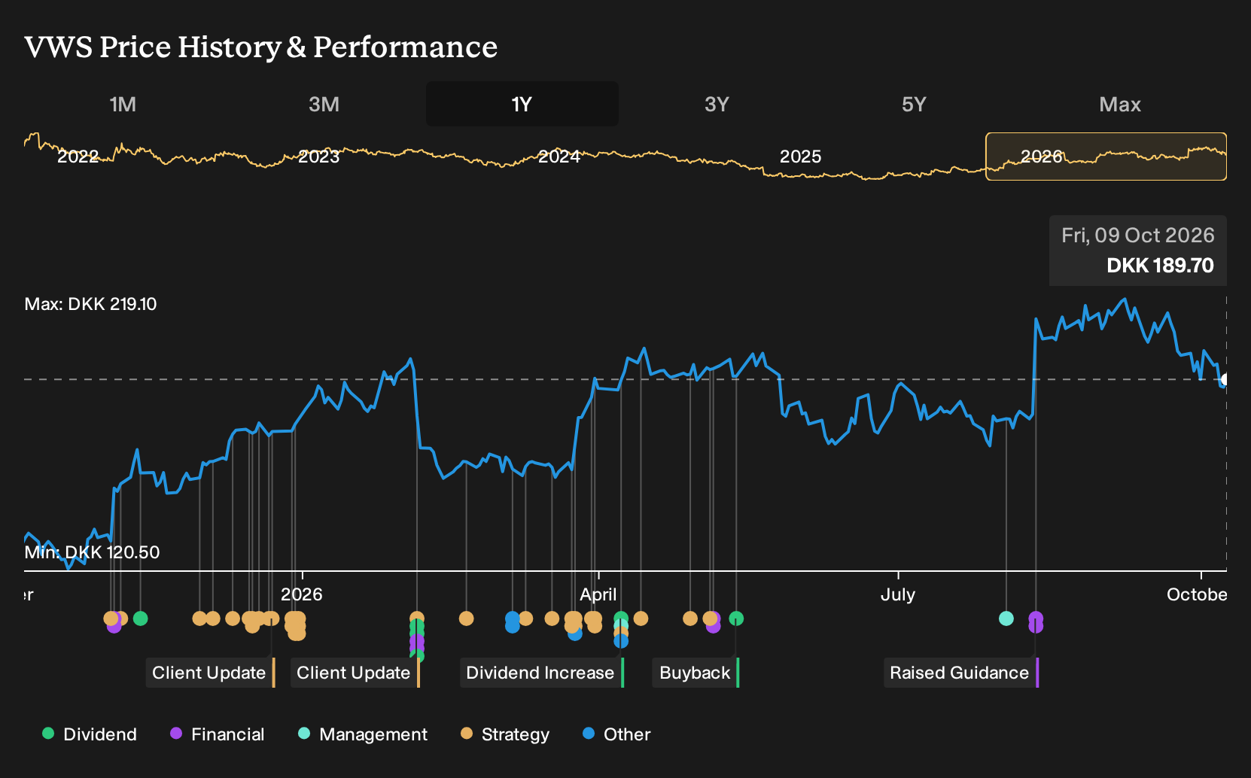Click the Max: DKK 219.10 label
This screenshot has width=1251, height=778.
click(x=91, y=304)
